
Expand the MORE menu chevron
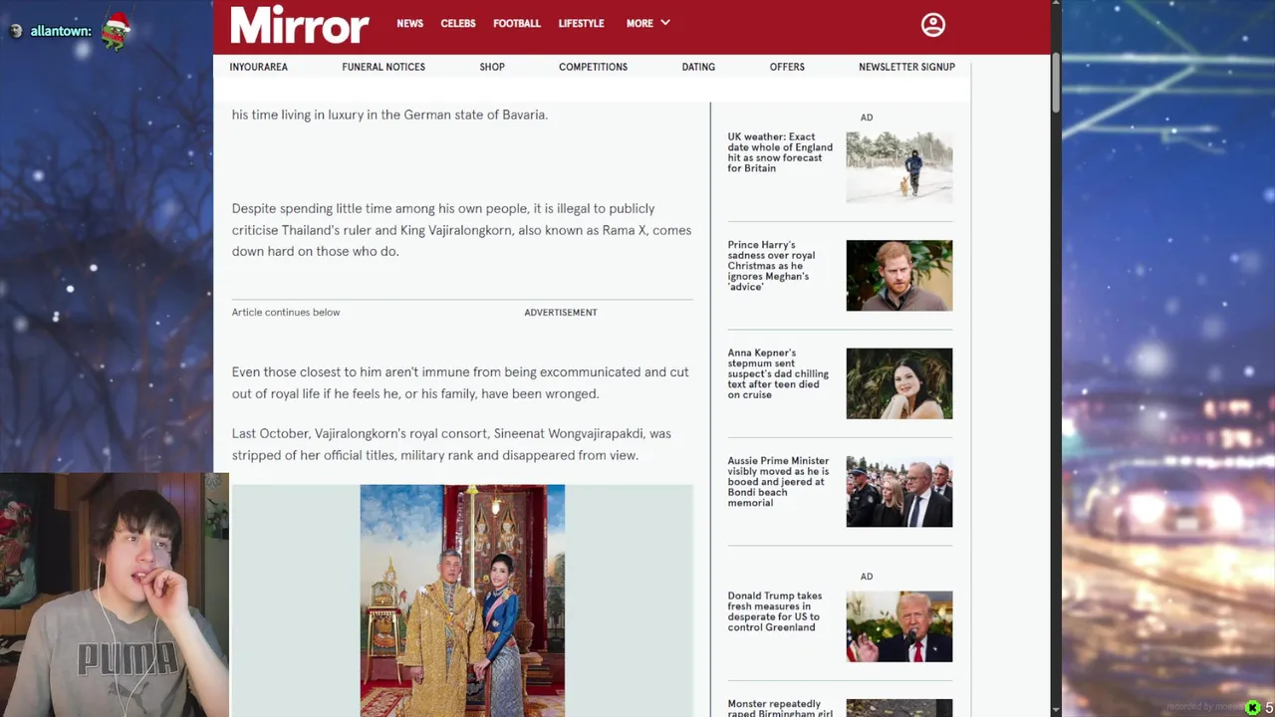tap(665, 23)
